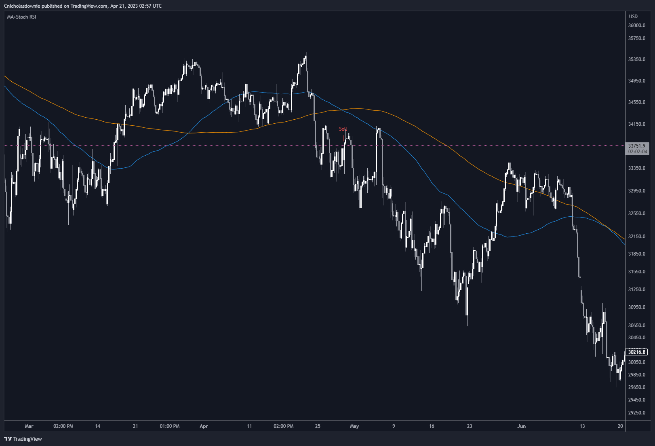Click the 34550.0 price axis label
The height and width of the screenshot is (446, 655).
click(x=637, y=102)
